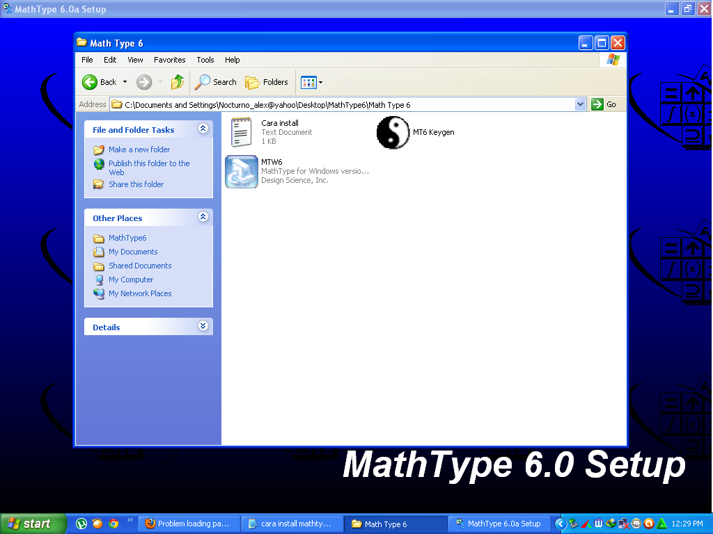Click the orange Avast tray icon

coord(649,524)
